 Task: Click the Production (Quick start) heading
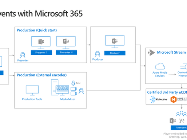pos(37,30)
